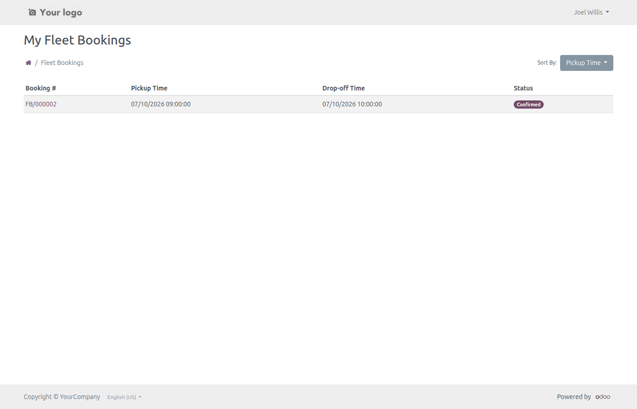Click the Powered by text
637x409 pixels.
(x=574, y=397)
